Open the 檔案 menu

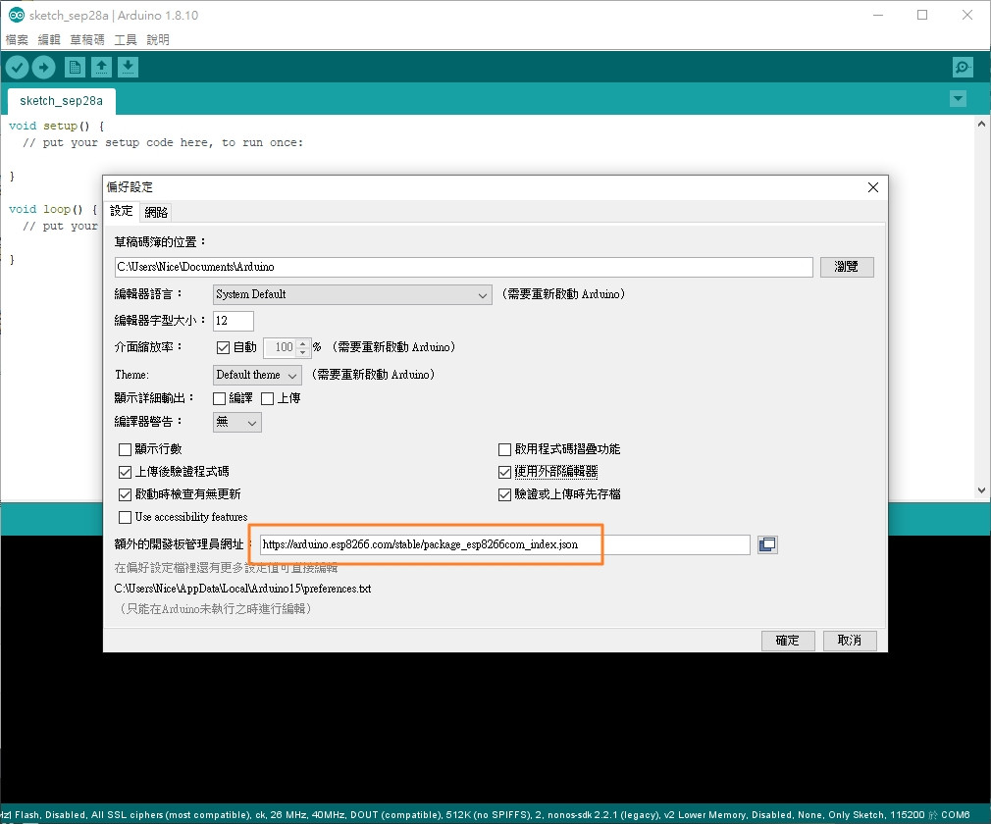[x=17, y=40]
